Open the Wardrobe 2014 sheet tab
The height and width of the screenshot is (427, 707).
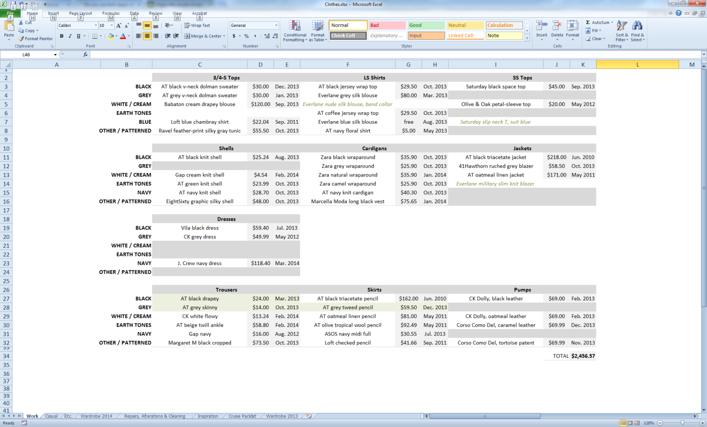(96, 416)
